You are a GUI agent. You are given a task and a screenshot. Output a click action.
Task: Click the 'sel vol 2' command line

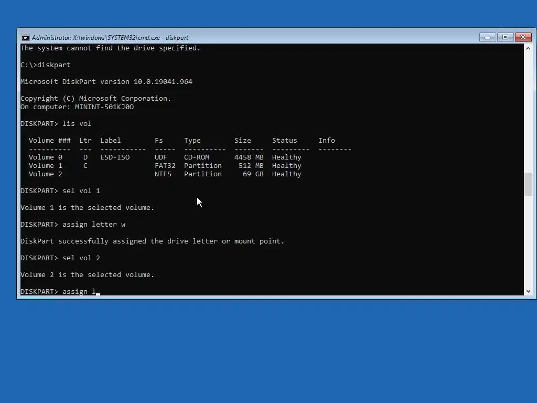(60, 258)
